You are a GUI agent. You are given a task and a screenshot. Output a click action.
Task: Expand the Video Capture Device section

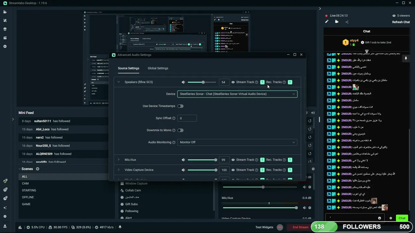point(119,170)
